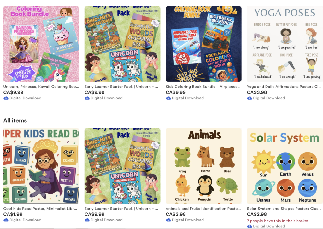Click the All items section heading
323x229 pixels.
15,120
